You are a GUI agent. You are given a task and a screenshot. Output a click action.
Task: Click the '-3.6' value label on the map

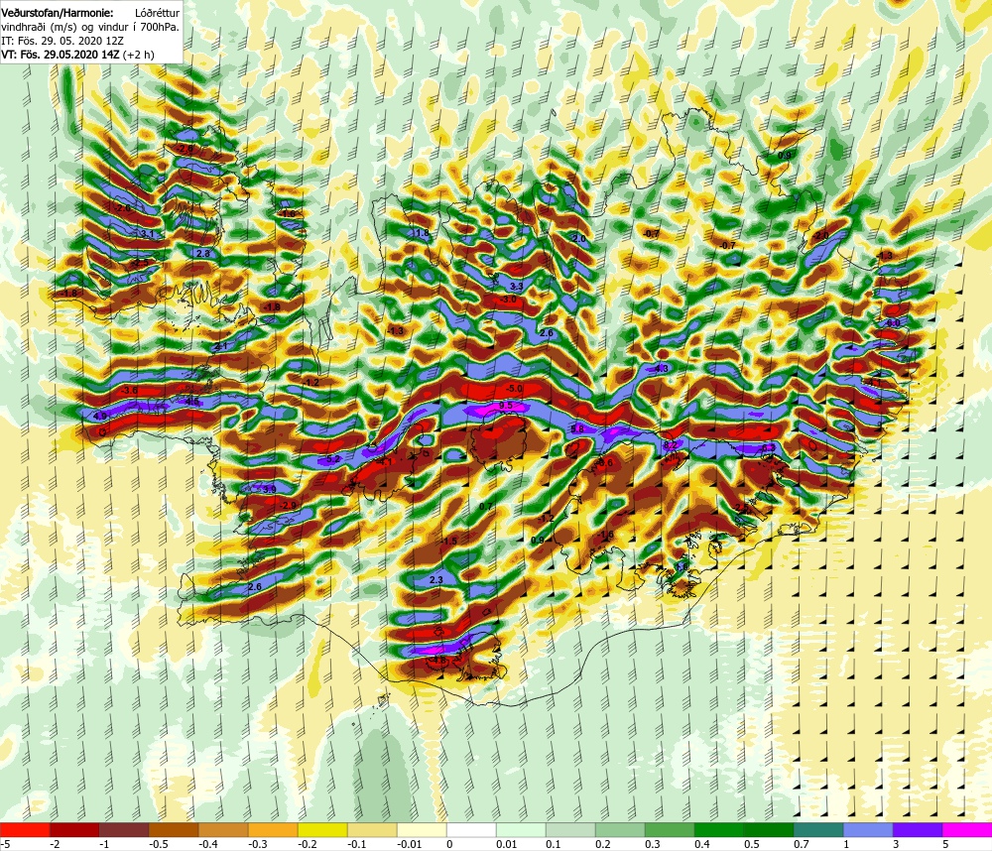(129, 391)
